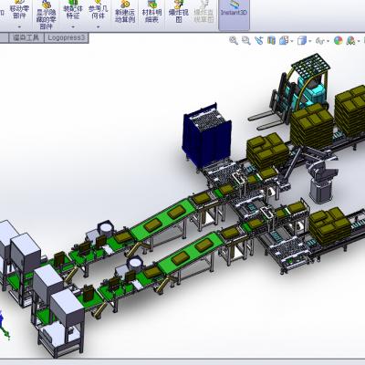The width and height of the screenshot is (365, 365).
Task: Click the Hide/Show Items glasses icon
Action: (320, 40)
